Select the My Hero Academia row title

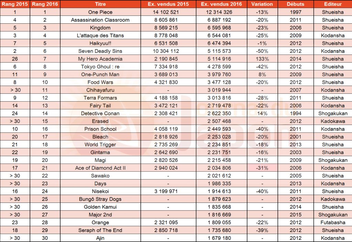pyautogui.click(x=100, y=59)
